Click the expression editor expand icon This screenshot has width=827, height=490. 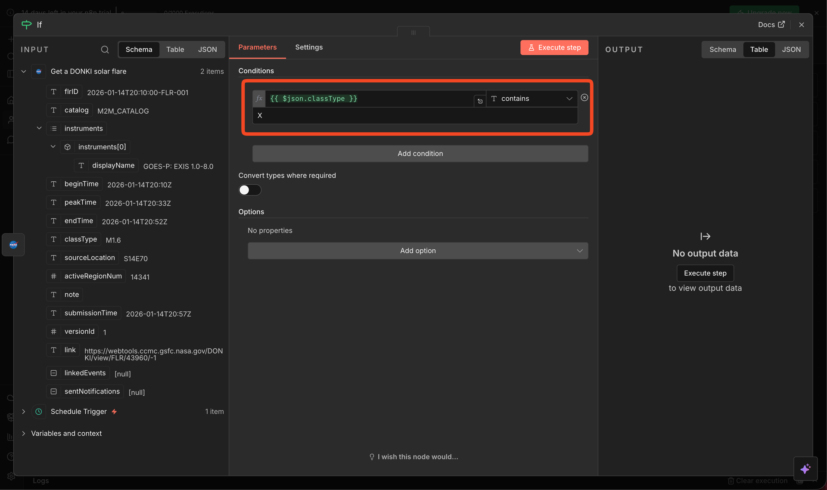(x=480, y=101)
